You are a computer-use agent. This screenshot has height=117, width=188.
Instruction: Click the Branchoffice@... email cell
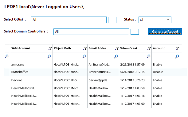[x=103, y=72]
